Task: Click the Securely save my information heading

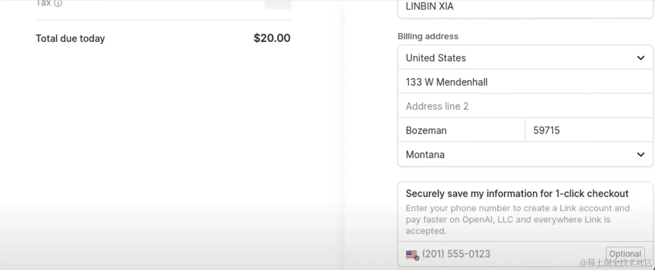Action: click(x=517, y=194)
